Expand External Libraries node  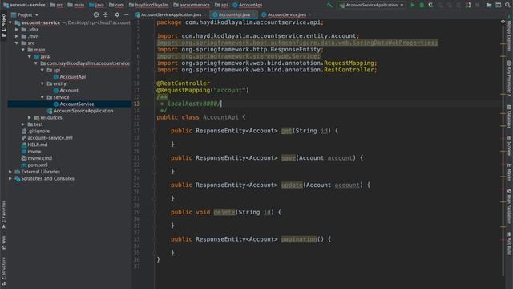tap(10, 172)
